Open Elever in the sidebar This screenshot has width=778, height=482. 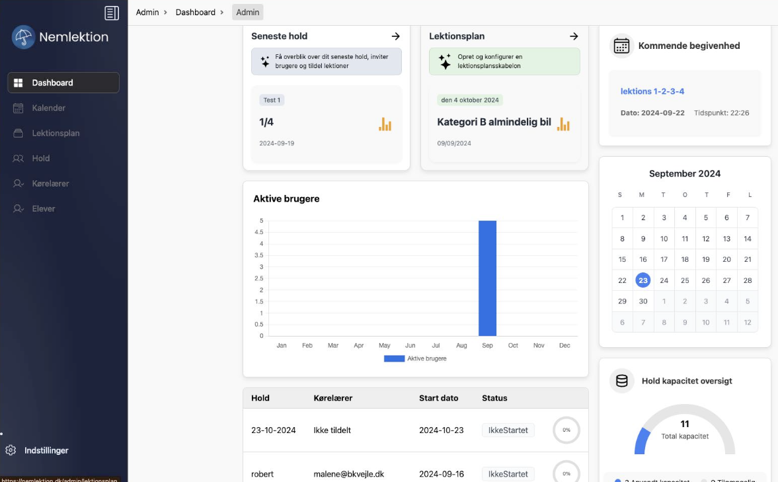[44, 208]
